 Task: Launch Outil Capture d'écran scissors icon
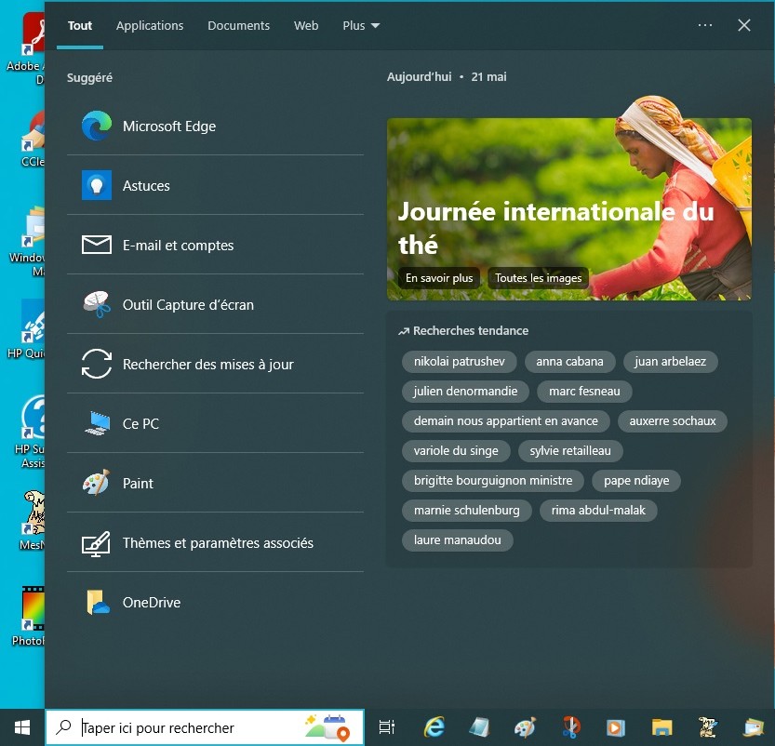[97, 304]
